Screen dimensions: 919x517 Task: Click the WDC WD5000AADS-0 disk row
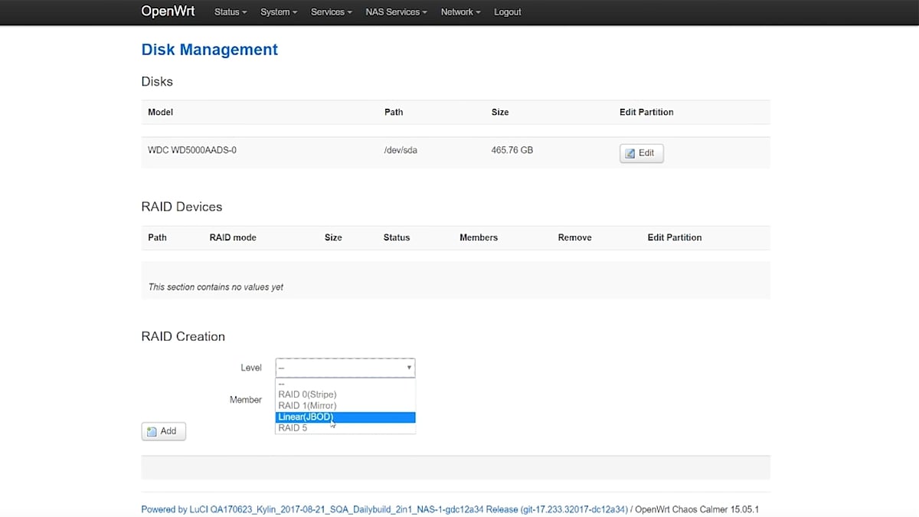pos(192,151)
